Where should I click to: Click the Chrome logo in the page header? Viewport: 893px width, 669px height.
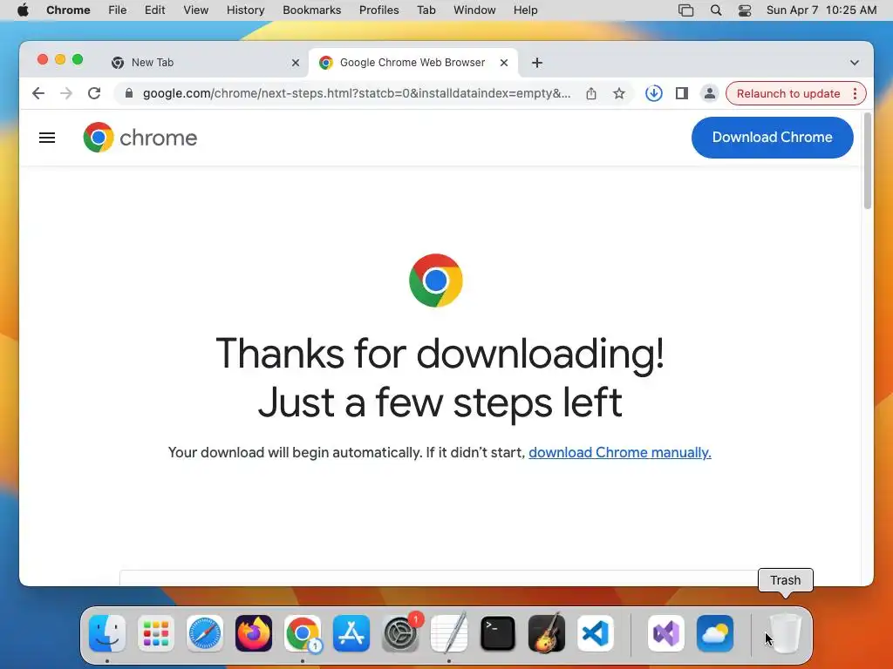(140, 138)
